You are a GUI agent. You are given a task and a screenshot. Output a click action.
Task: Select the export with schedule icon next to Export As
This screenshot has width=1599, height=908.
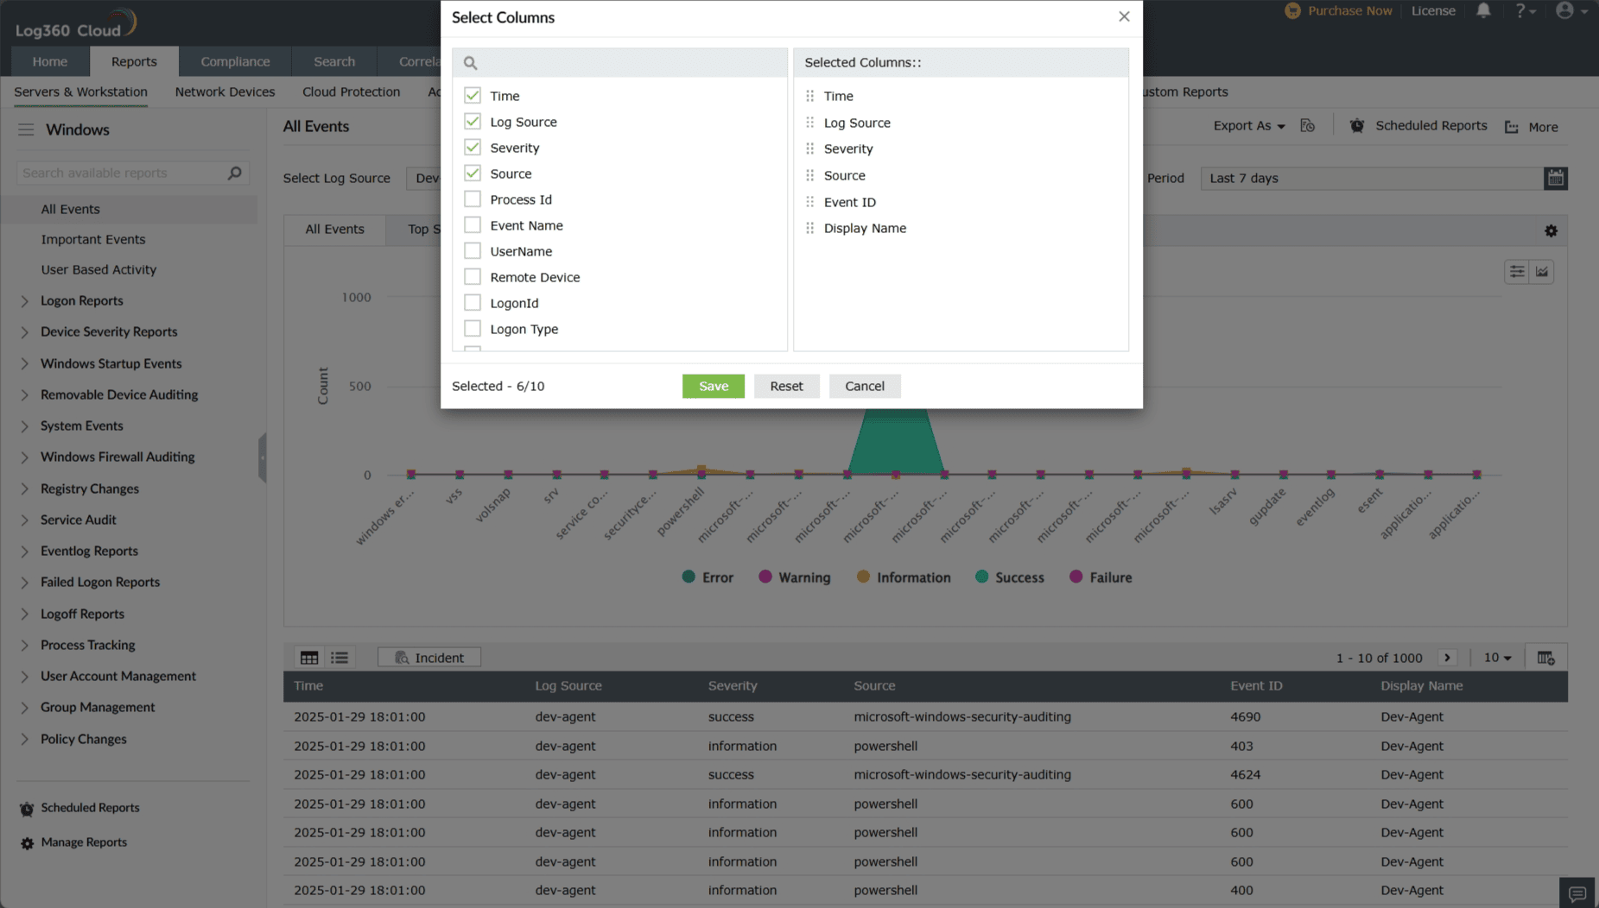[1307, 125]
